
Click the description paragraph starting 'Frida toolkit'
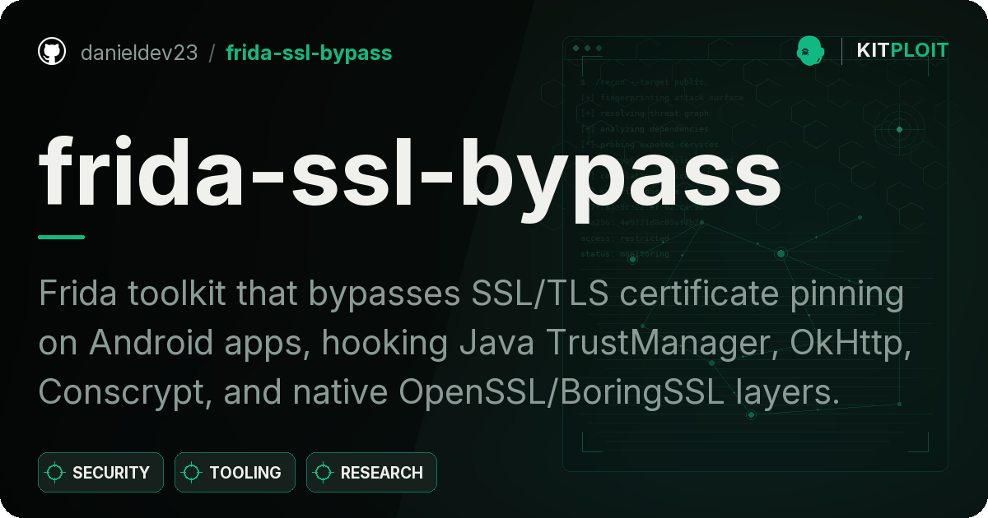pyautogui.click(x=475, y=343)
